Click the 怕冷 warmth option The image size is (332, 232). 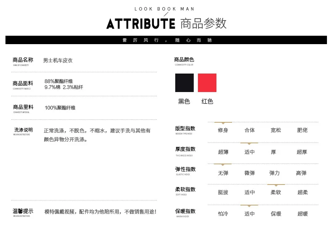point(223,214)
